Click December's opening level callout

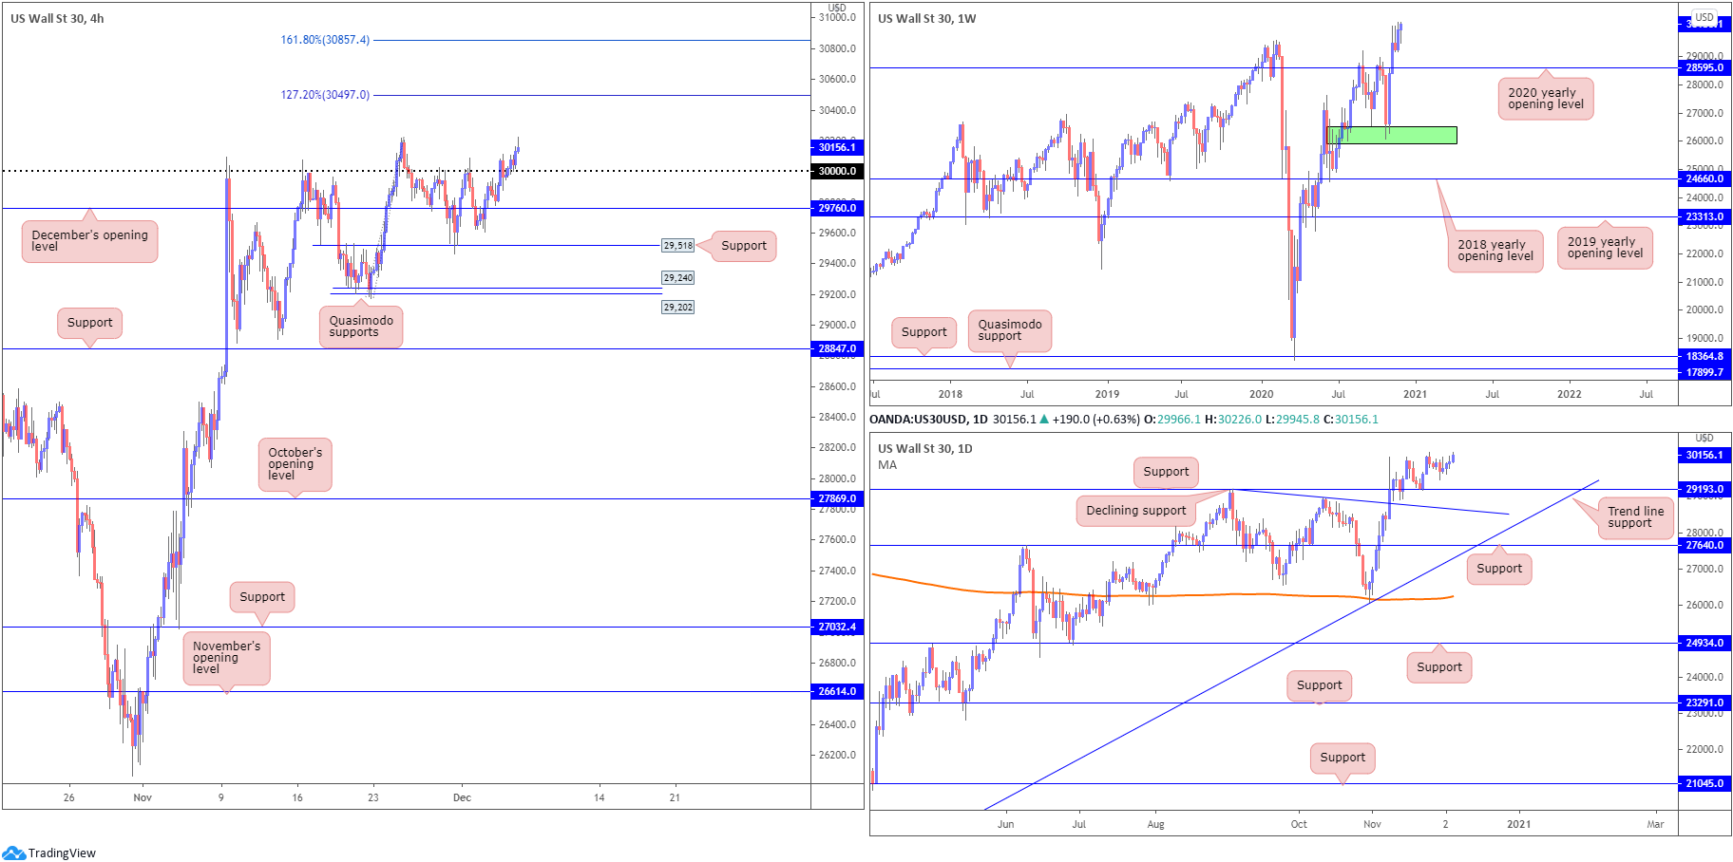coord(89,241)
